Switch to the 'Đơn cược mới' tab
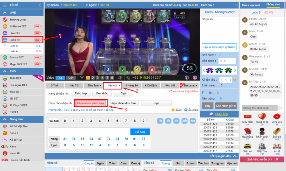 point(251,5)
